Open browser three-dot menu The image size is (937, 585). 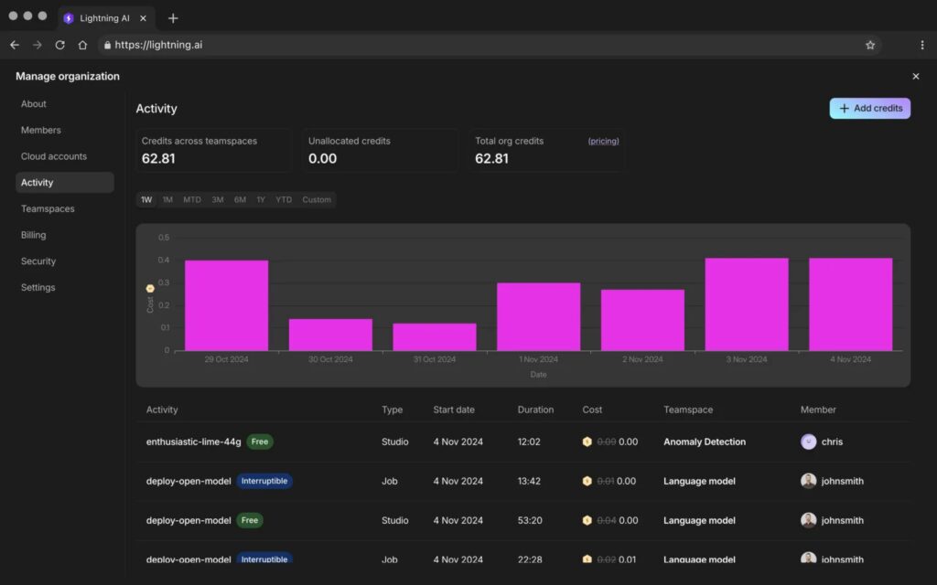point(921,45)
